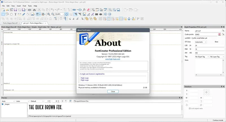226x122 pixels.
Task: Open the Default dropdown in Preview
Action: point(37,101)
